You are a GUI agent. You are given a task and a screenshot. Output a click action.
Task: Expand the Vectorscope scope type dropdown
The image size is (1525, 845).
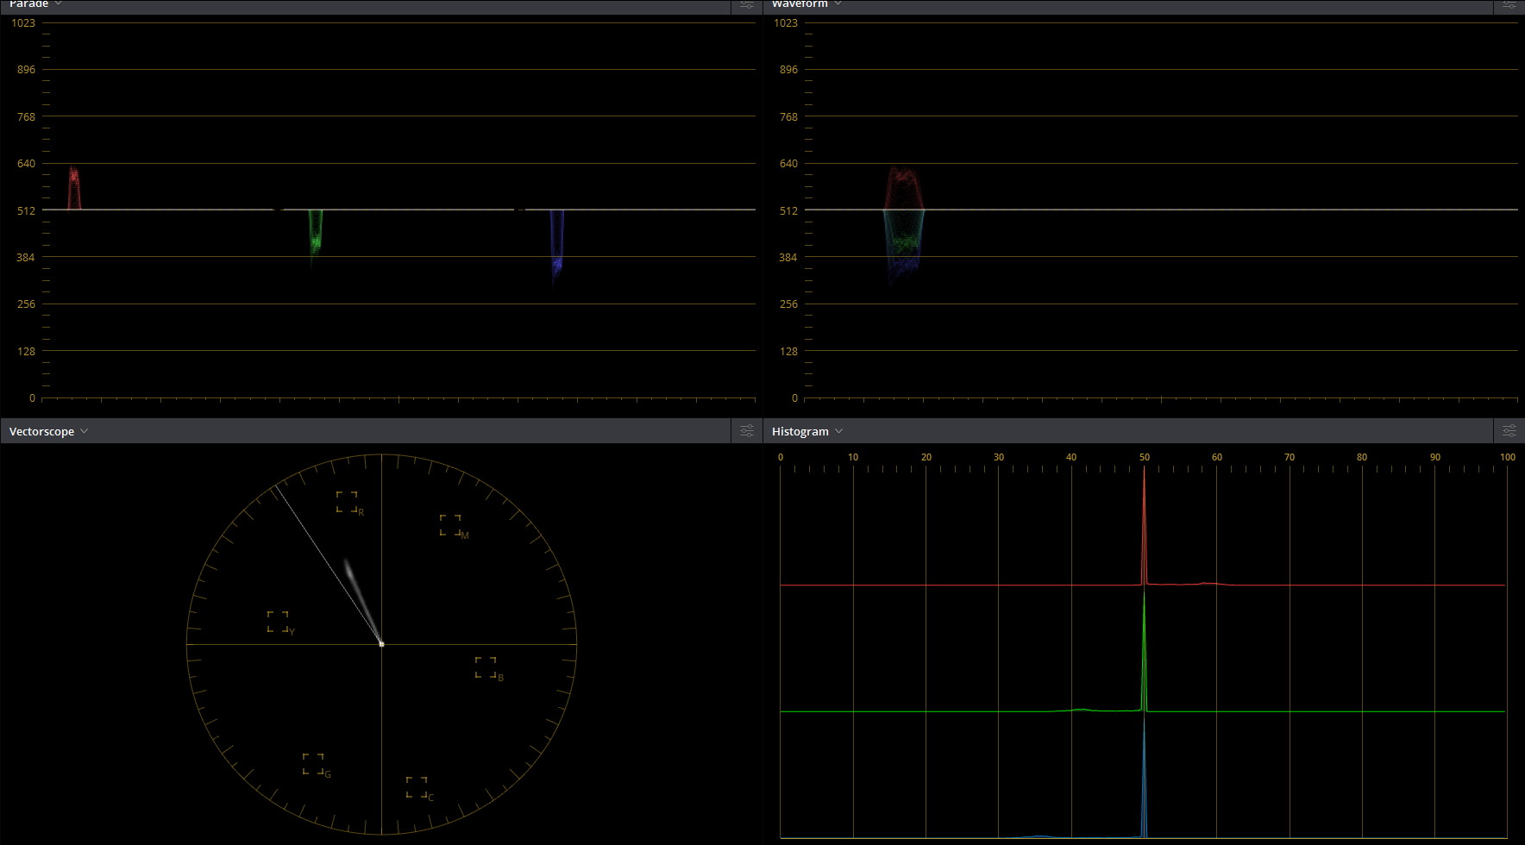point(84,431)
